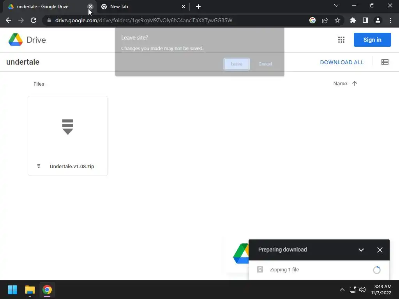Click Sign in button
Viewport: 399px width, 299px height.
(372, 40)
